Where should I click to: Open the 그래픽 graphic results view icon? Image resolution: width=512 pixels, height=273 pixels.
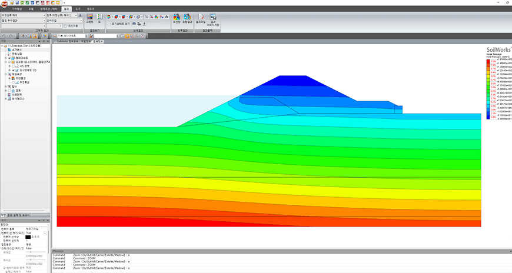pyautogui.click(x=89, y=19)
